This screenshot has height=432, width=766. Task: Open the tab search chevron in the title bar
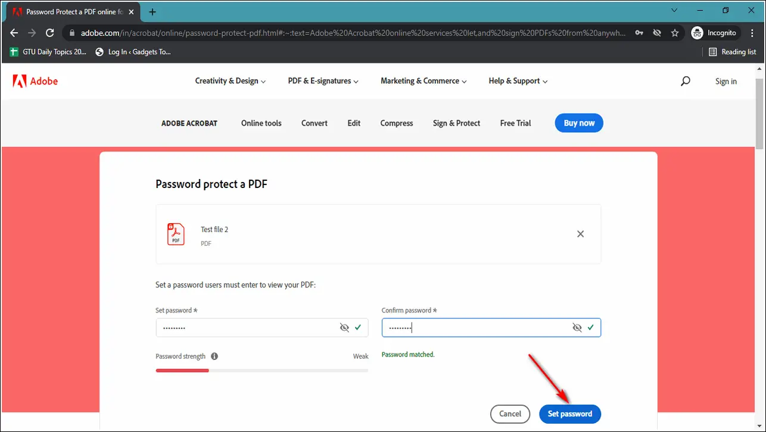tap(674, 10)
